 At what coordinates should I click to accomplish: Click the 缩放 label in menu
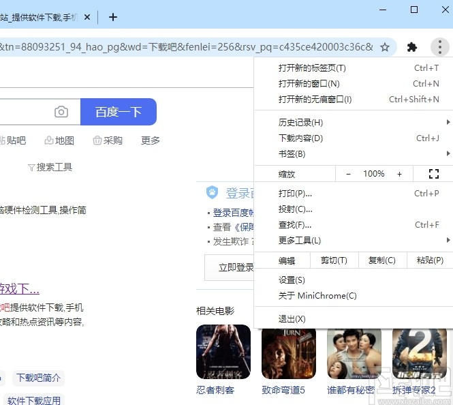click(287, 174)
